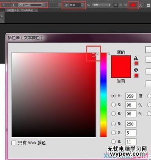The image size is (151, 160).
Task: Click the font size icon before 60 点
Action: [x=66, y=5]
